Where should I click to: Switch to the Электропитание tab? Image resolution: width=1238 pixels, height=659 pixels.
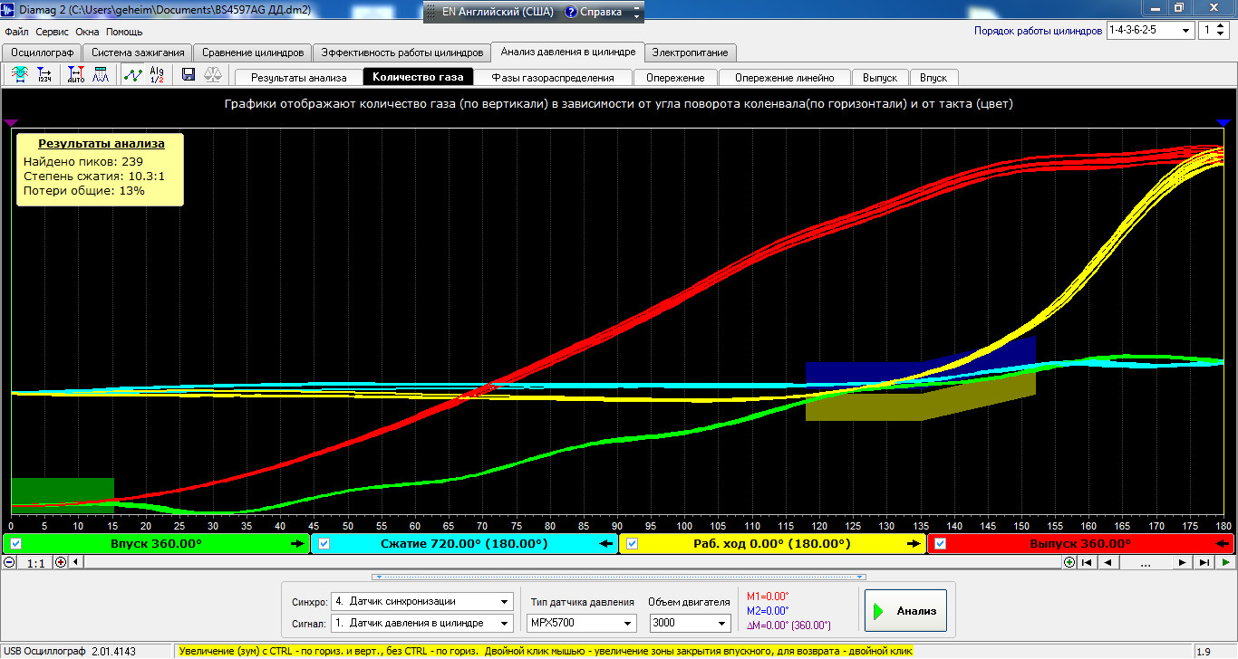click(x=690, y=53)
